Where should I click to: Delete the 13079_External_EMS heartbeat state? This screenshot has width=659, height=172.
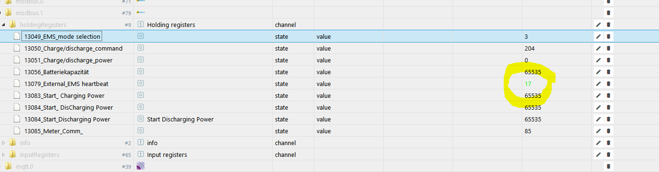click(x=608, y=84)
